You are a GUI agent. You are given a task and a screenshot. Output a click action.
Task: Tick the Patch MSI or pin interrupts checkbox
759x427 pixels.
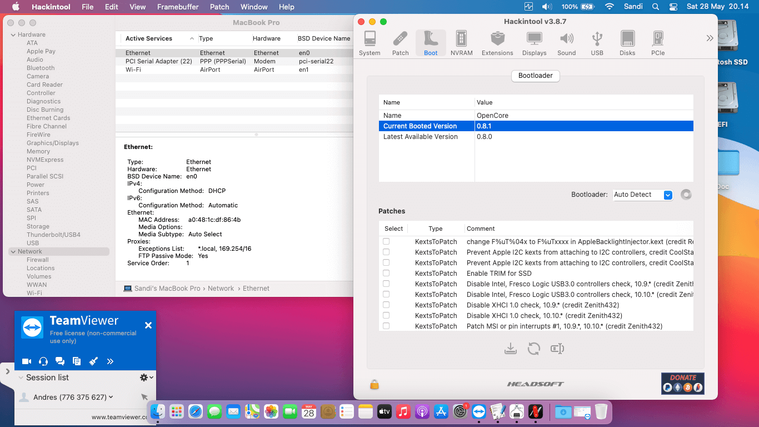point(386,326)
